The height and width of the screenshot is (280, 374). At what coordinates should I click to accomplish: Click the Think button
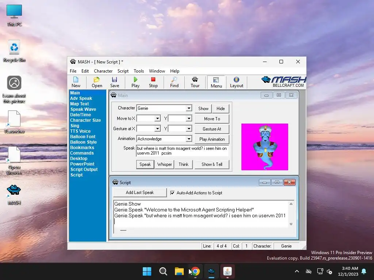pyautogui.click(x=183, y=164)
